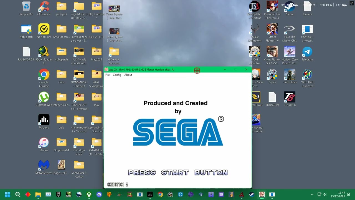Select the XBOX360 shortcut folder
The height and width of the screenshot is (200, 355).
click(x=114, y=56)
